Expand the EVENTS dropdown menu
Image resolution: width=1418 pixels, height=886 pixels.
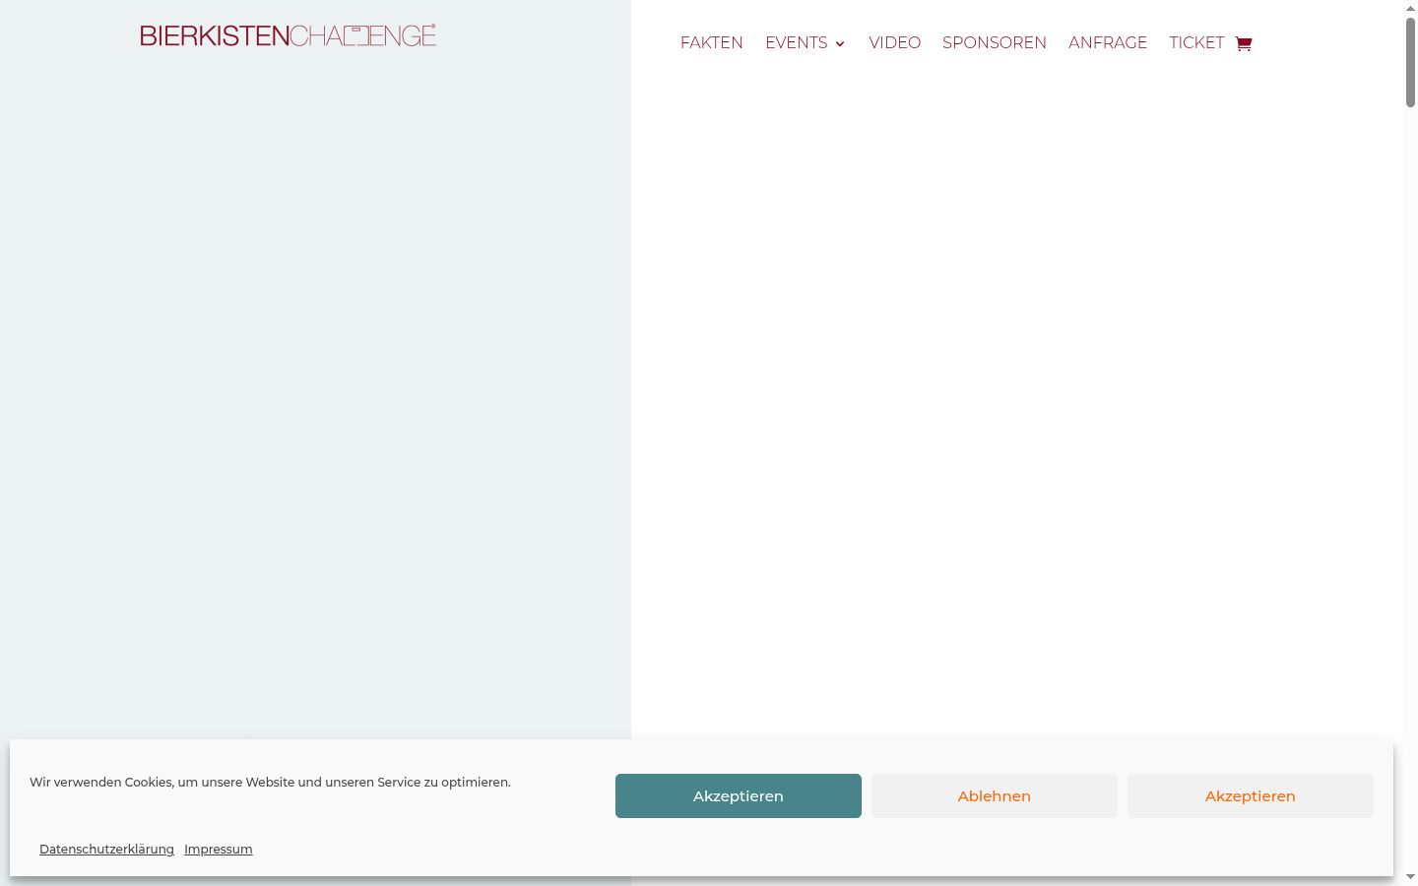[805, 43]
